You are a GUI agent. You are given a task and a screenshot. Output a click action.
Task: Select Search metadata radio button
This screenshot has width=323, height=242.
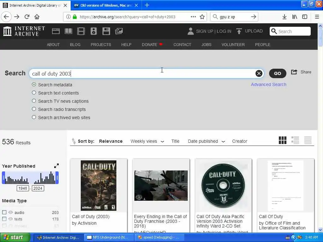[34, 84]
